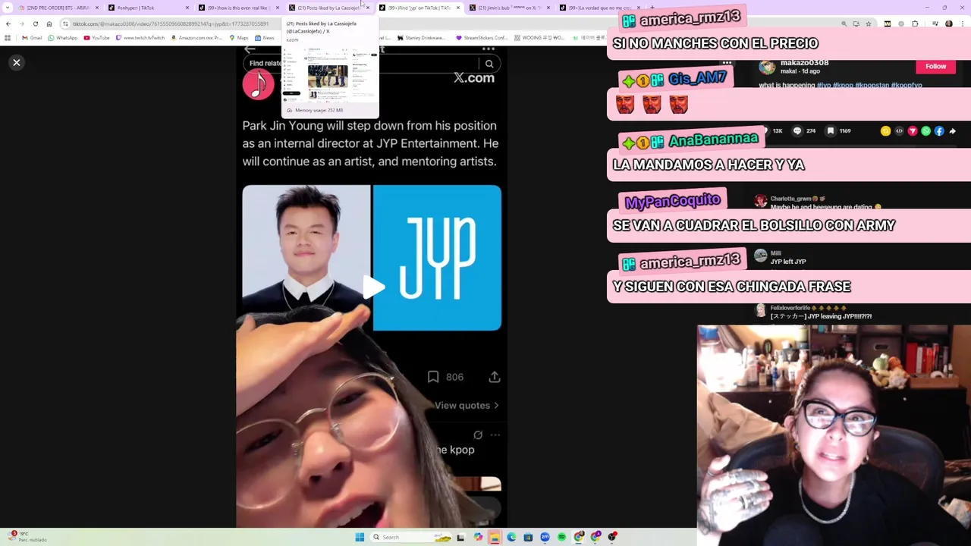Expand more share options arrow
The image size is (971, 546).
tap(953, 131)
